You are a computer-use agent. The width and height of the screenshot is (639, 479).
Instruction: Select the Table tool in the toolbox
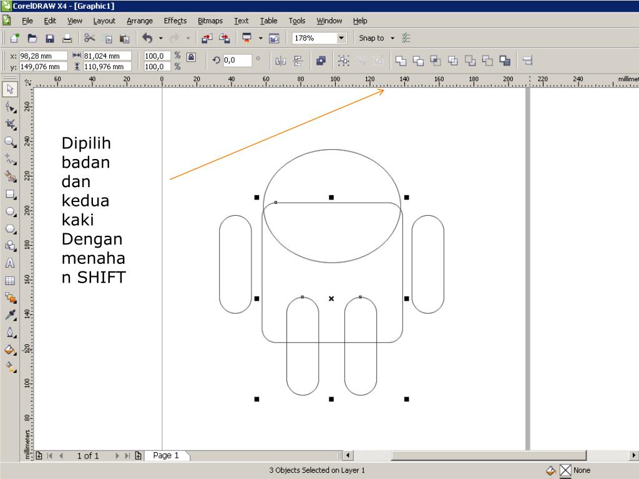(x=10, y=281)
